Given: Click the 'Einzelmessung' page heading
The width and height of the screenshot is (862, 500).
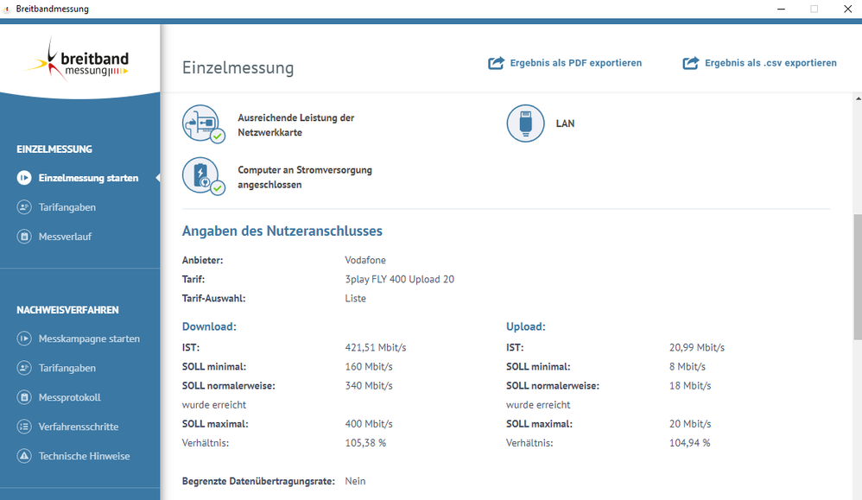Looking at the screenshot, I should 238,67.
